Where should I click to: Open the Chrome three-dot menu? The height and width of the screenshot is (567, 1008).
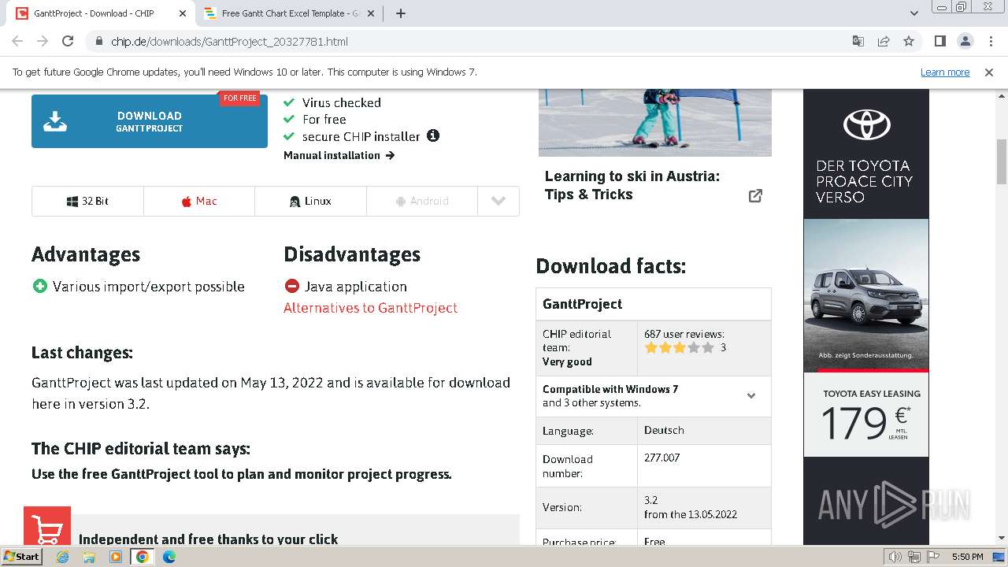(x=990, y=41)
